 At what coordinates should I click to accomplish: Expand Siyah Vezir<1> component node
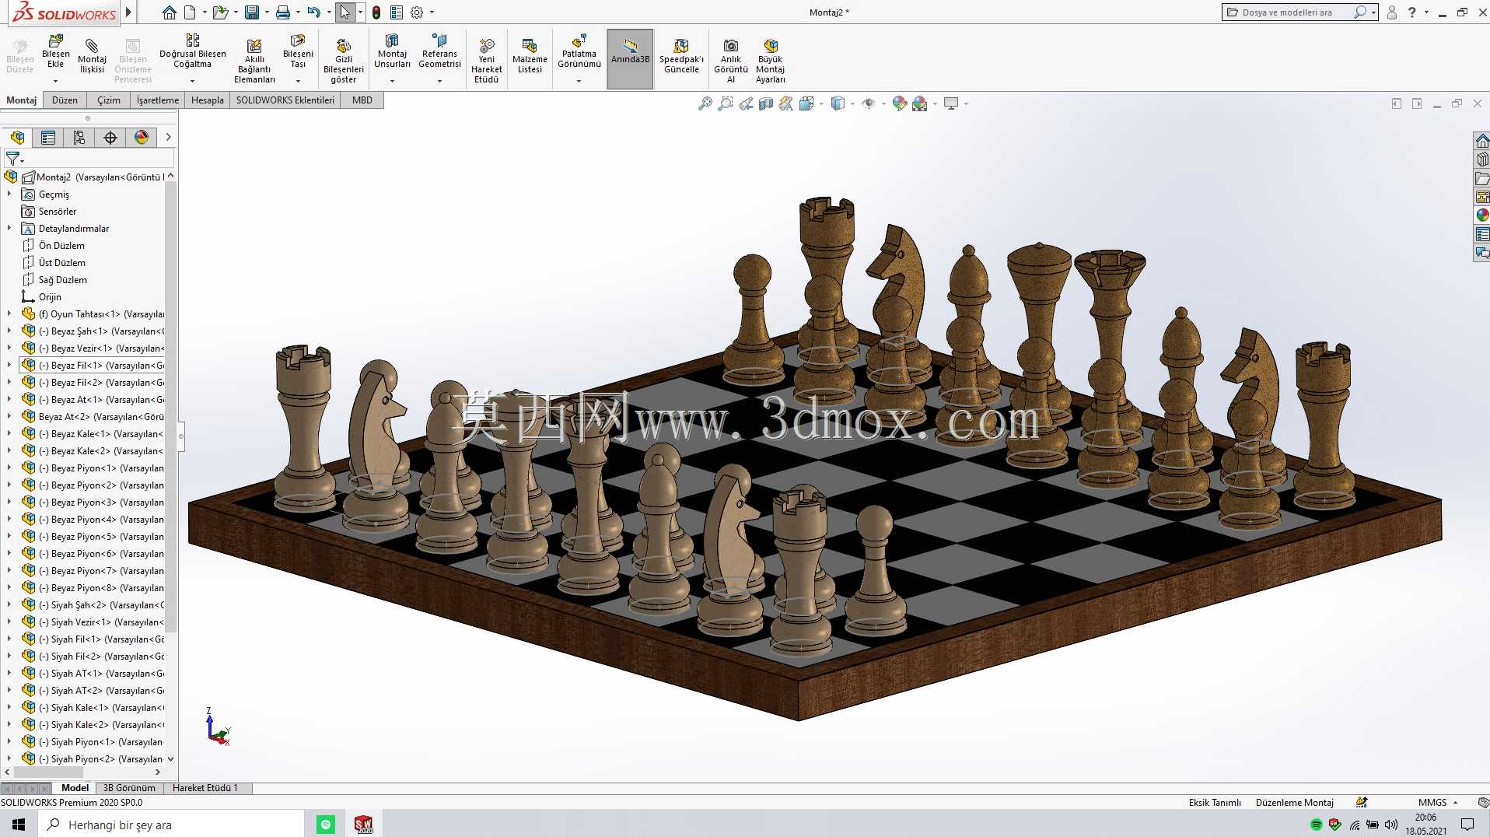[9, 622]
